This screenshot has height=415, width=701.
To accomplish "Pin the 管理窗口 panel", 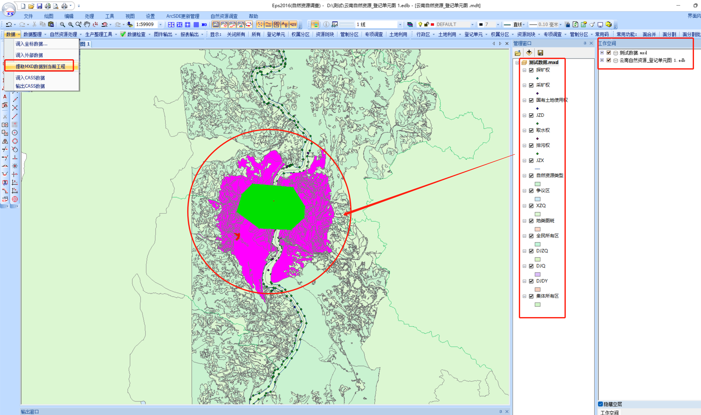I will click(x=585, y=43).
